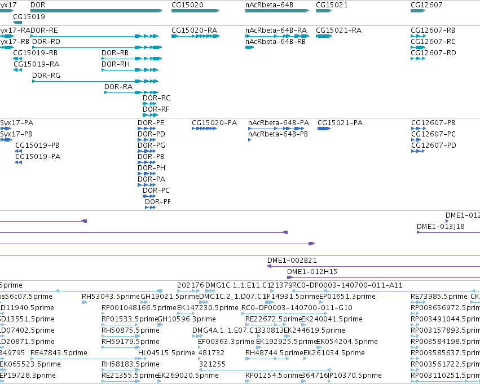Select the nAcRbeta-64B-PB protein label
480x384 pixels.
tap(278, 134)
